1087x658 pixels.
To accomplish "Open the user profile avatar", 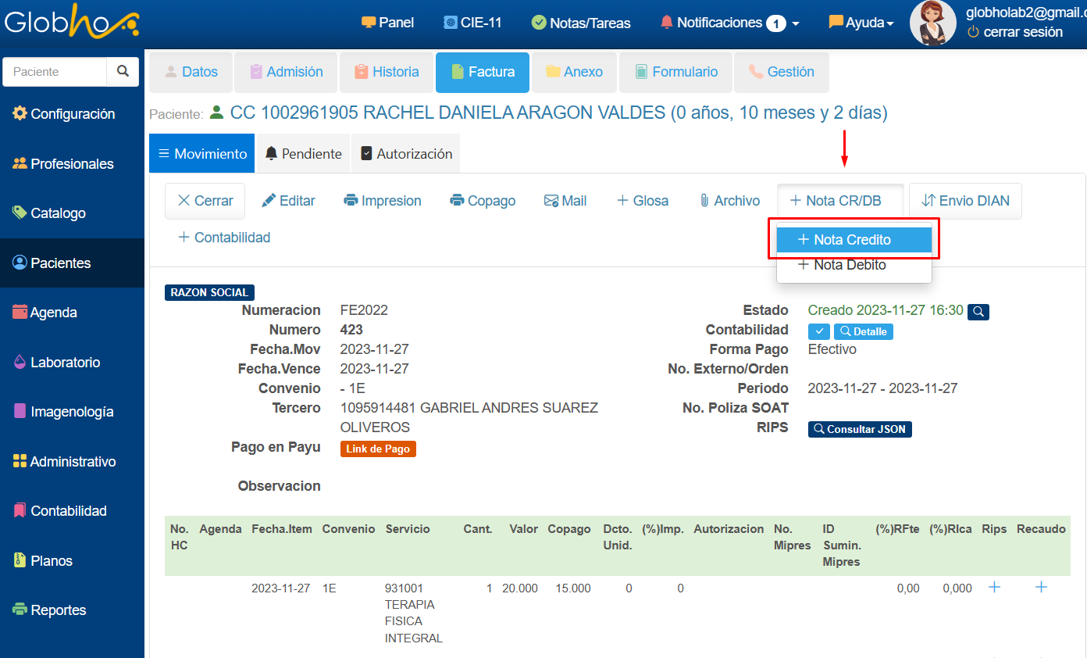I will point(932,23).
